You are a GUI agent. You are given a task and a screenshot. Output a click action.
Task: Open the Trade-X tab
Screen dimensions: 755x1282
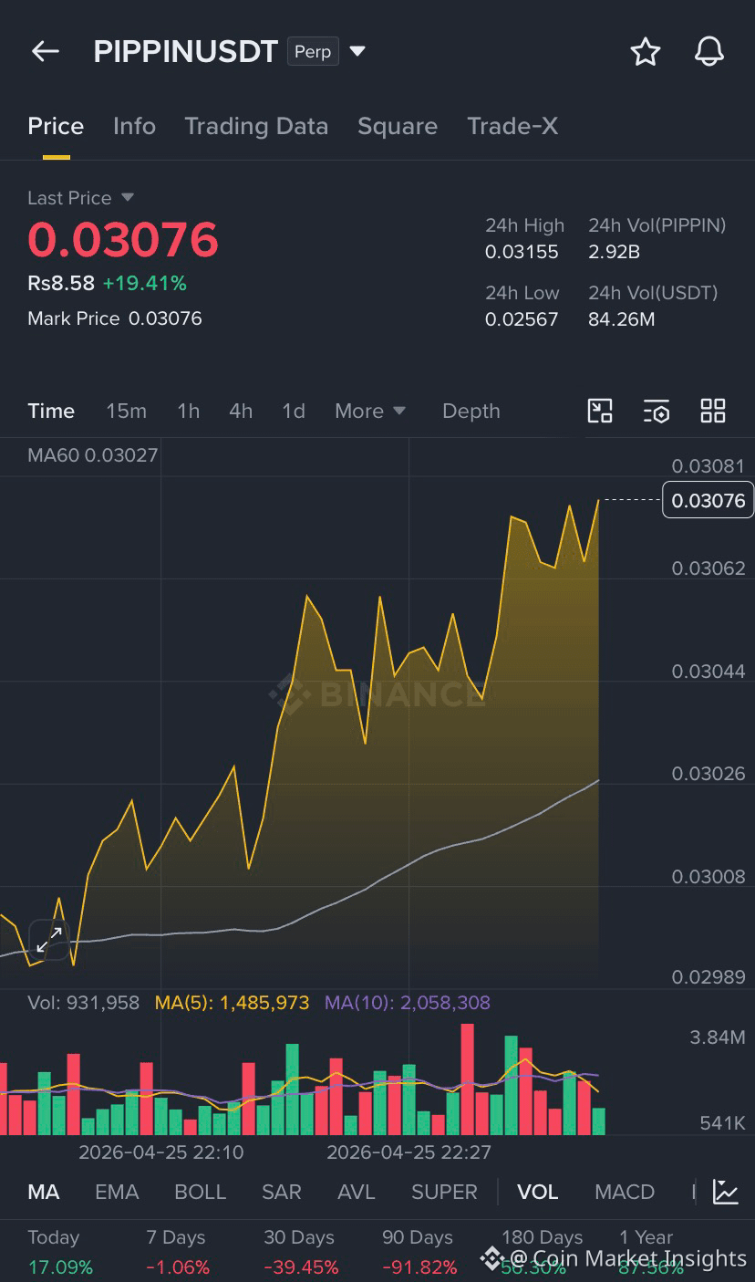click(x=512, y=126)
